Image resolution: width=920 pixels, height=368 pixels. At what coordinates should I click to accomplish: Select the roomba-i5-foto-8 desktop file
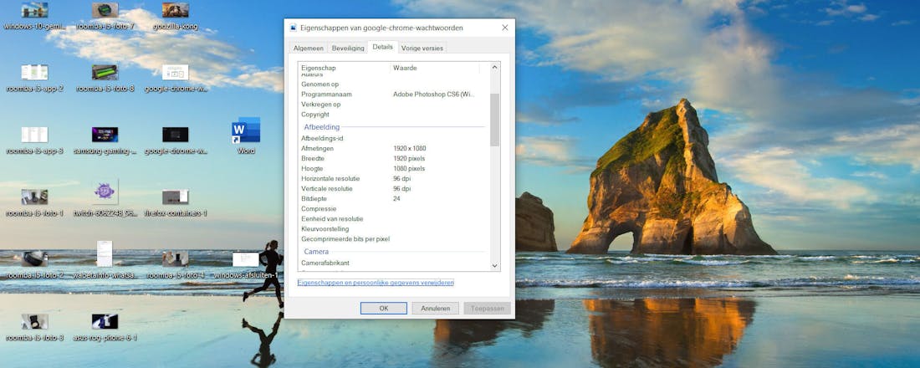coord(105,79)
